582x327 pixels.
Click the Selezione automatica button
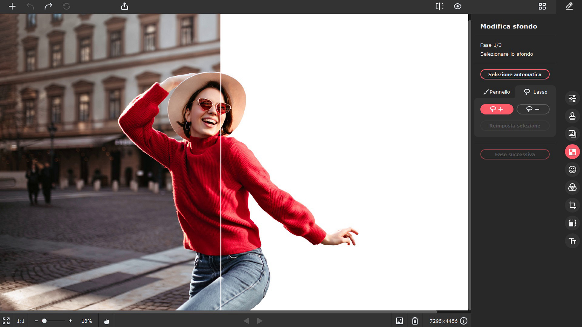click(x=514, y=74)
